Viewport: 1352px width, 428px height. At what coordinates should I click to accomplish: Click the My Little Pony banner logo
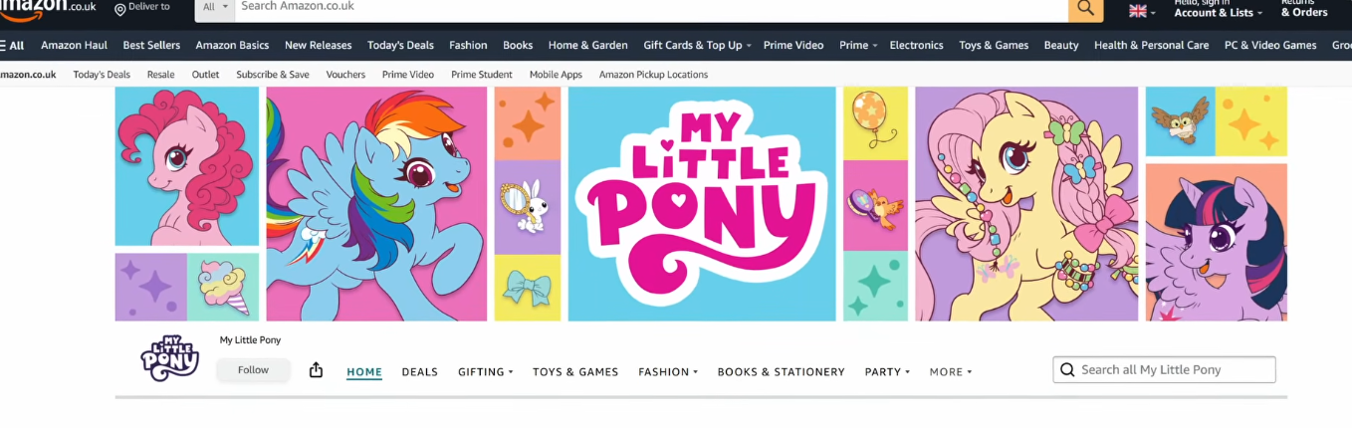tap(702, 204)
